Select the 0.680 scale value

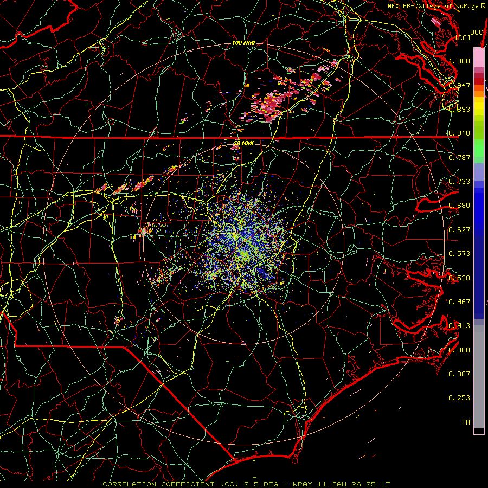click(x=459, y=206)
